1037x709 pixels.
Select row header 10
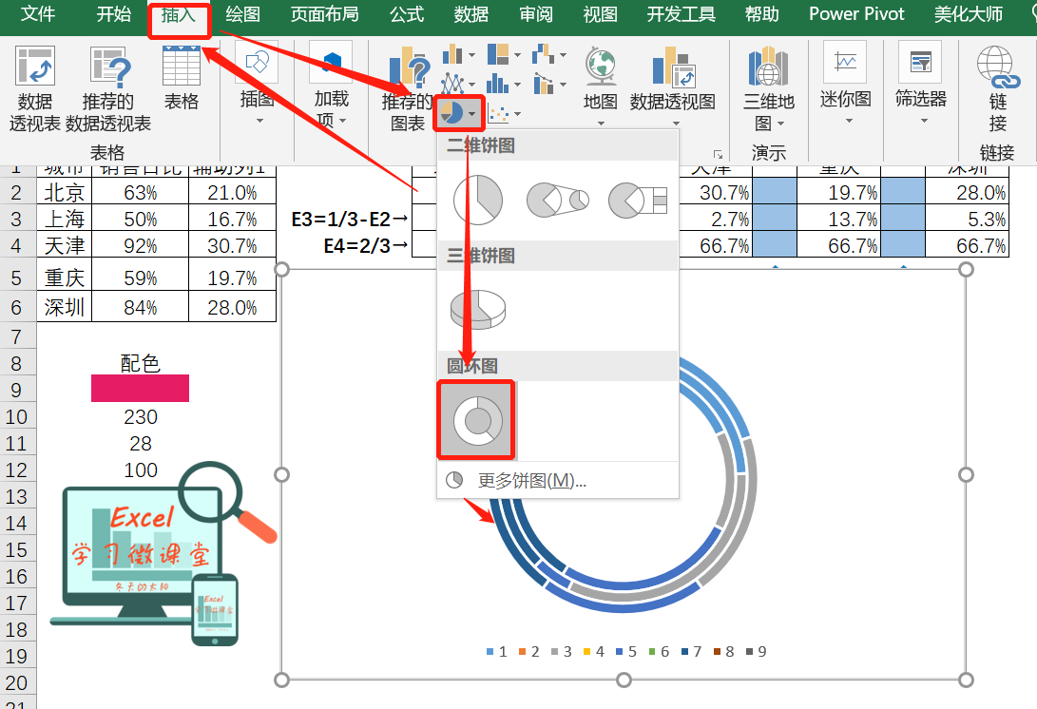pyautogui.click(x=16, y=416)
